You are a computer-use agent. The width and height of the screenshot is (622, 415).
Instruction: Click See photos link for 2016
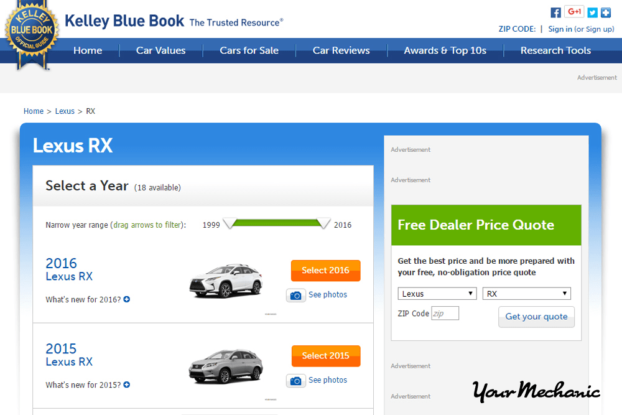point(328,294)
